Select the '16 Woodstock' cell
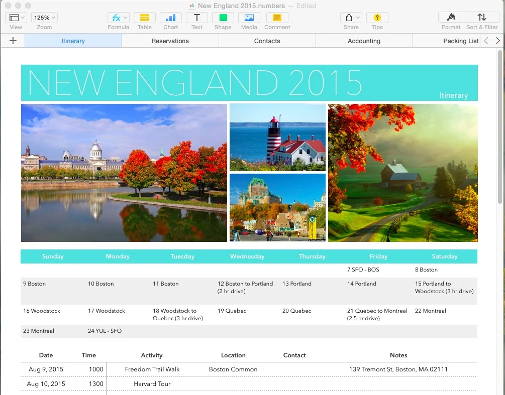This screenshot has width=505, height=395. point(53,315)
